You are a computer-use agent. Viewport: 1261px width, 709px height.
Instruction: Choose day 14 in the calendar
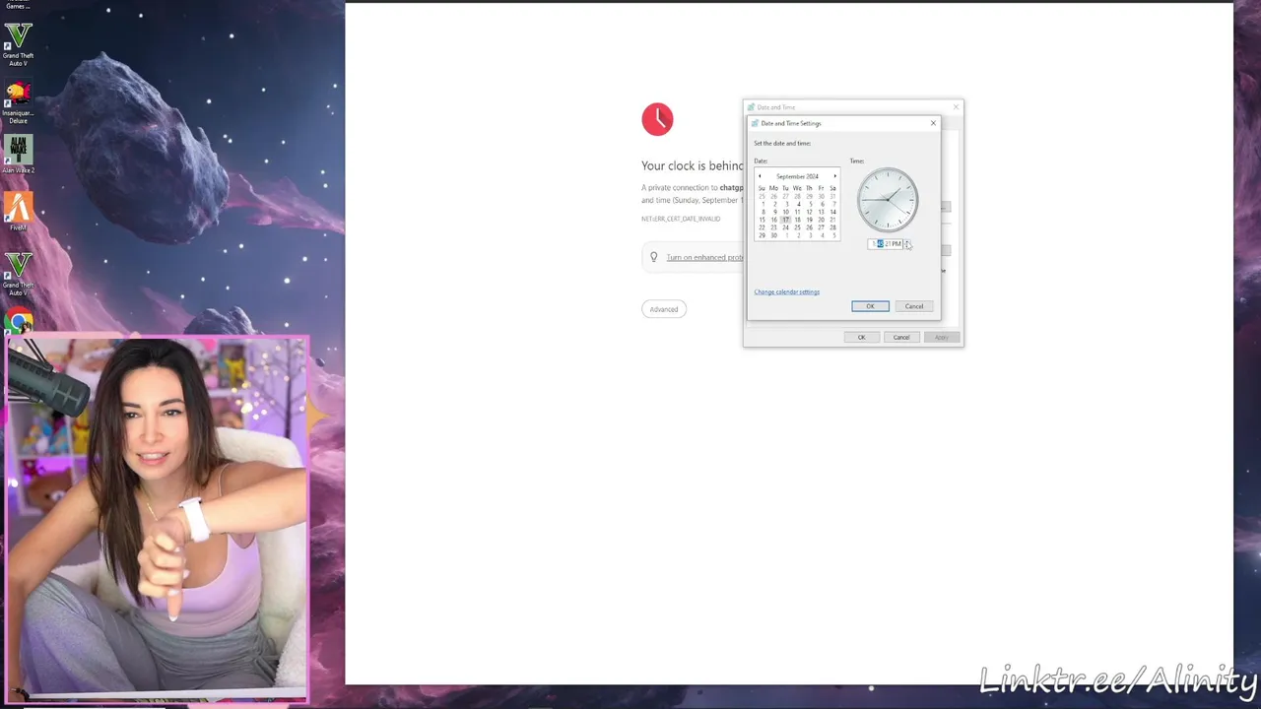(x=832, y=212)
